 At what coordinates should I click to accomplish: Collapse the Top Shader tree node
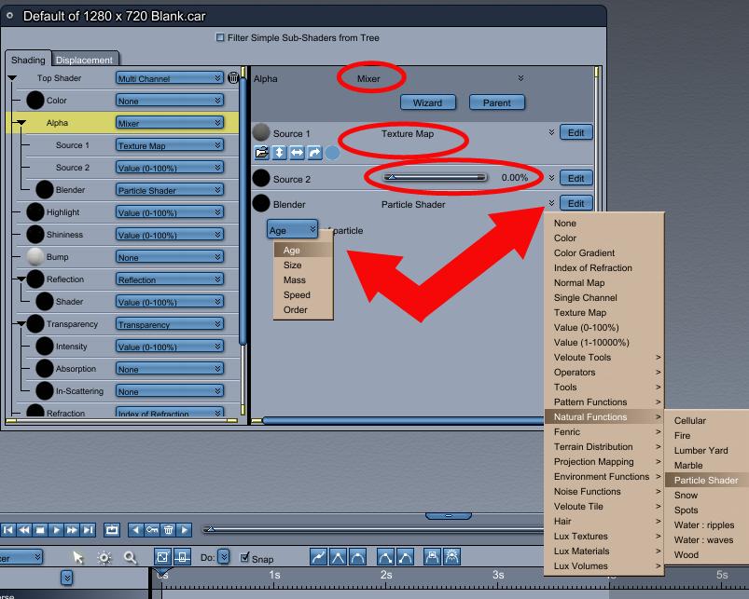coord(12,77)
